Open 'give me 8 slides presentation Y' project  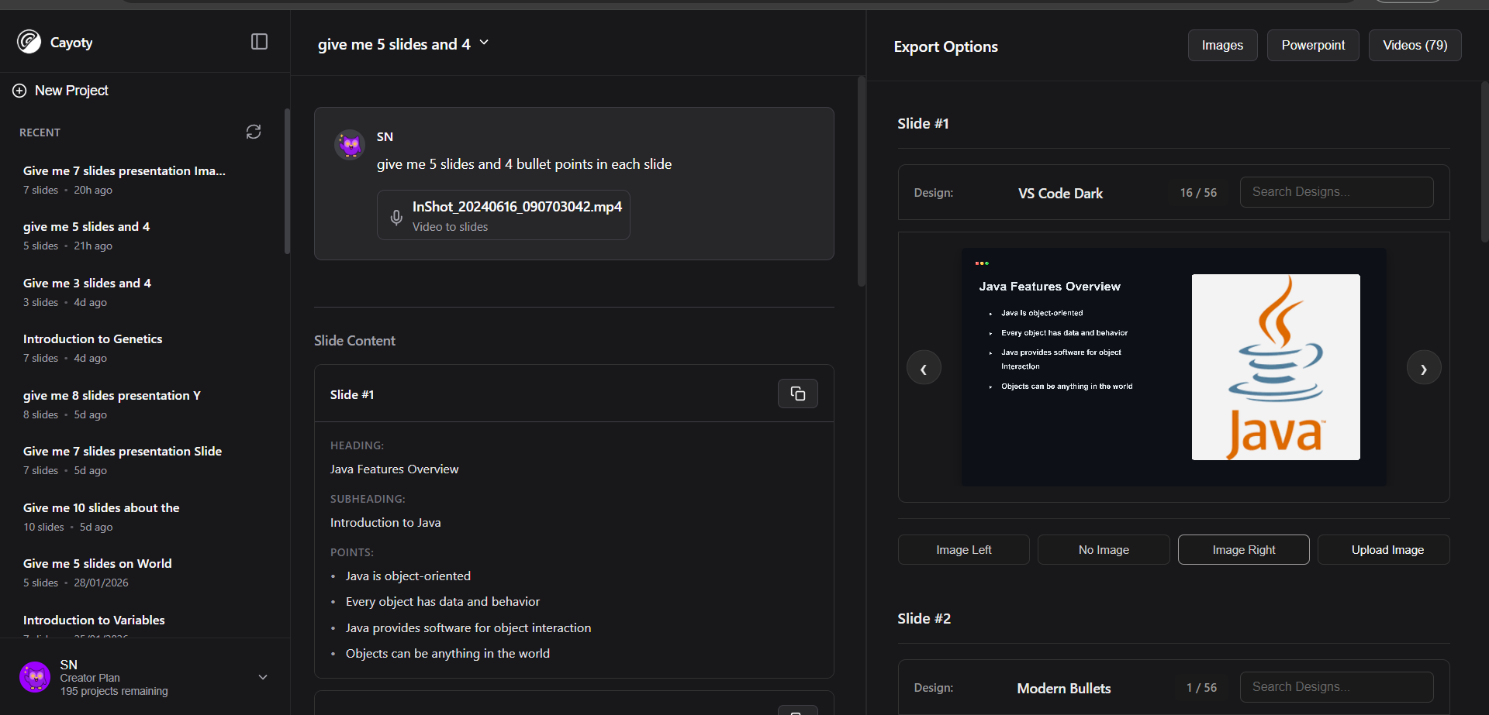coord(112,404)
